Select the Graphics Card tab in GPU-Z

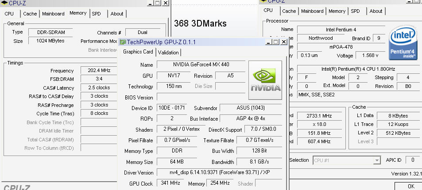coord(138,52)
